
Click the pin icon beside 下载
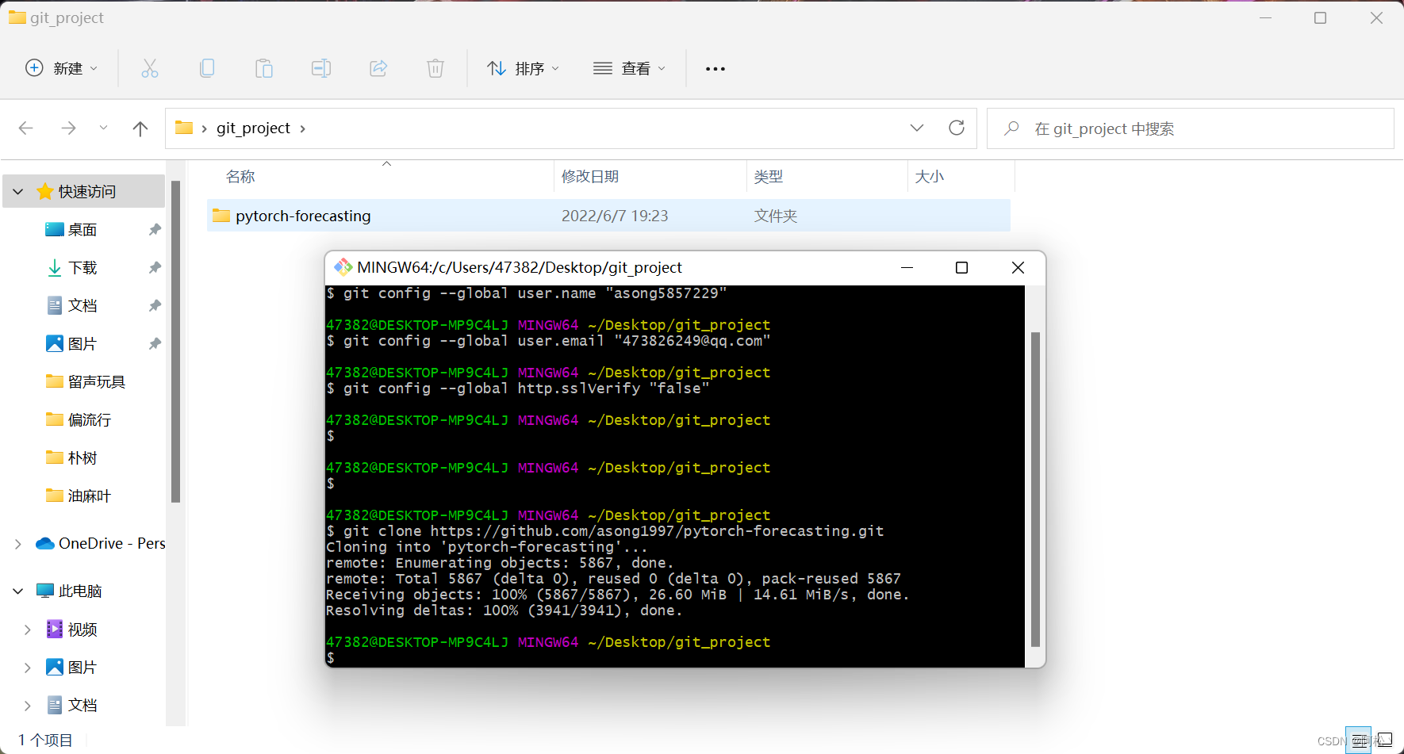[x=155, y=268]
